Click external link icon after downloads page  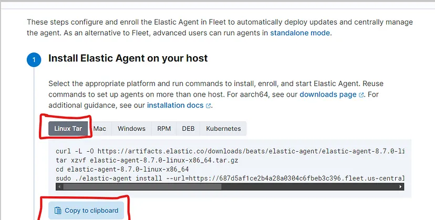pos(361,95)
